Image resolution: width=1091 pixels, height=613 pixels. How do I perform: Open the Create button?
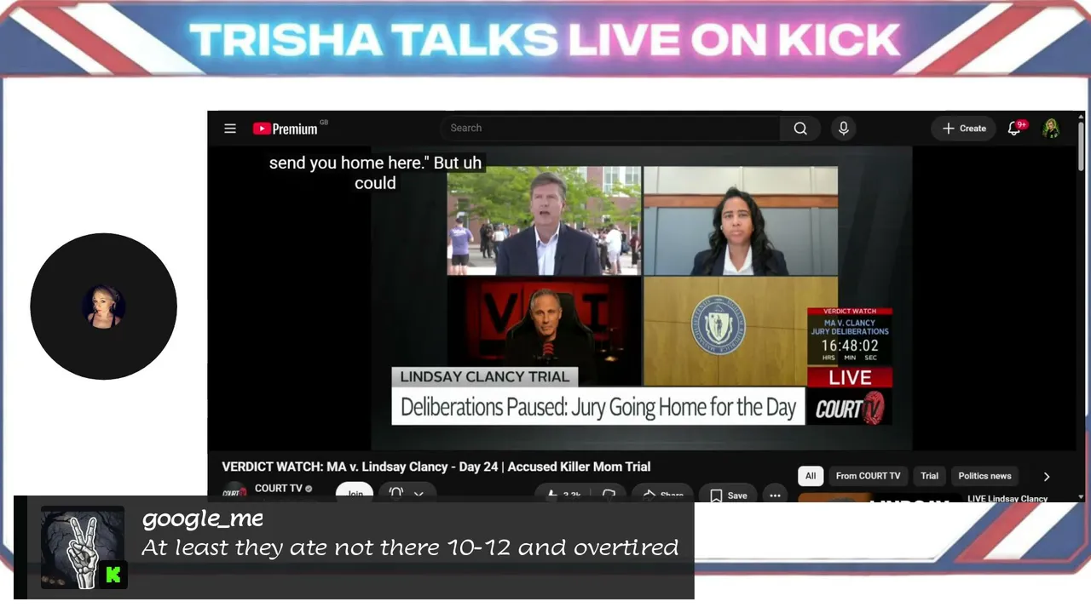tap(964, 129)
